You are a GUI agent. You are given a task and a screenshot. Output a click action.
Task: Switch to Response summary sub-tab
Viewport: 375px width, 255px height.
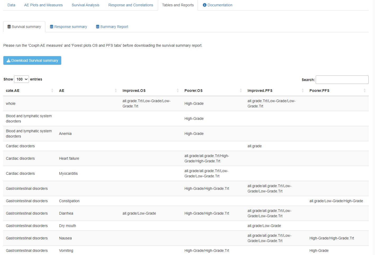[69, 27]
